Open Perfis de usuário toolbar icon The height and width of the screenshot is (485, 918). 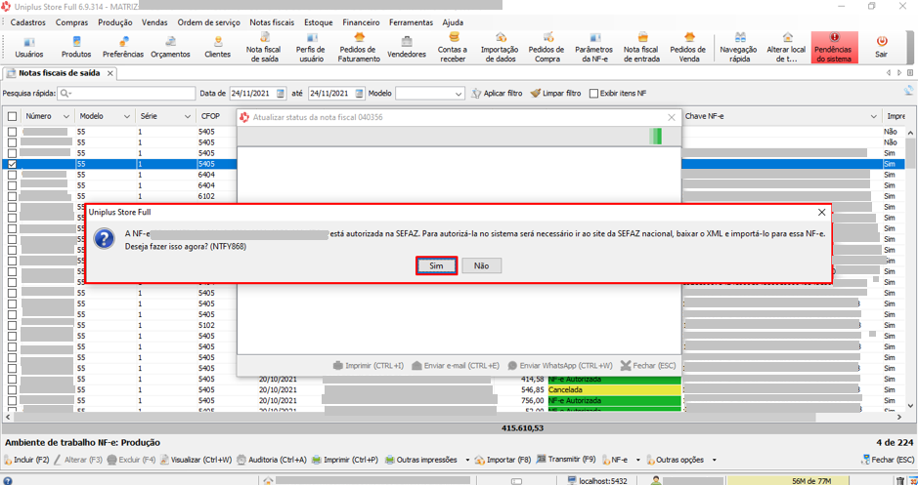(x=311, y=48)
